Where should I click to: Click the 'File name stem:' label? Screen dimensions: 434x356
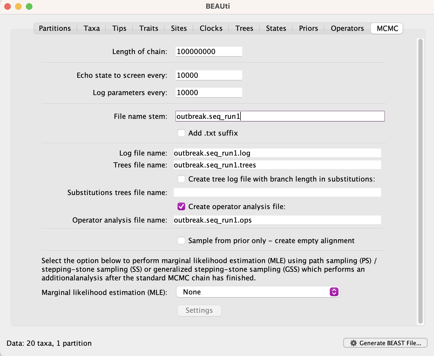[141, 116]
